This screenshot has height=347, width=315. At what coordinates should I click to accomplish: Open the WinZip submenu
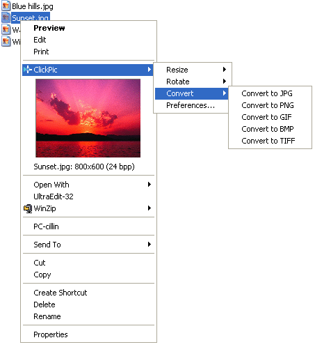pos(88,208)
